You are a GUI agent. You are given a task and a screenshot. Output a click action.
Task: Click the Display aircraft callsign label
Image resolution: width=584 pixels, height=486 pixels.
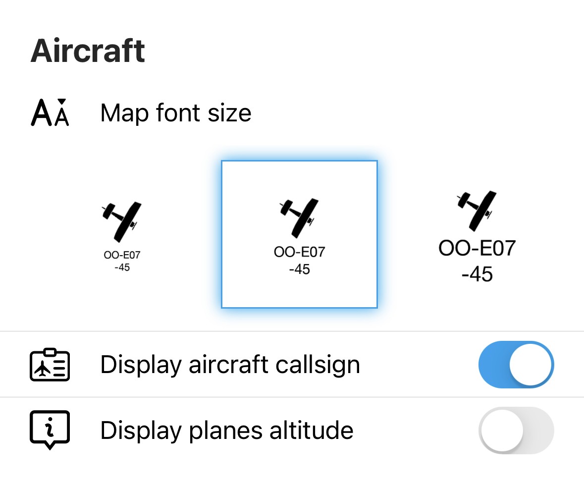[230, 365]
